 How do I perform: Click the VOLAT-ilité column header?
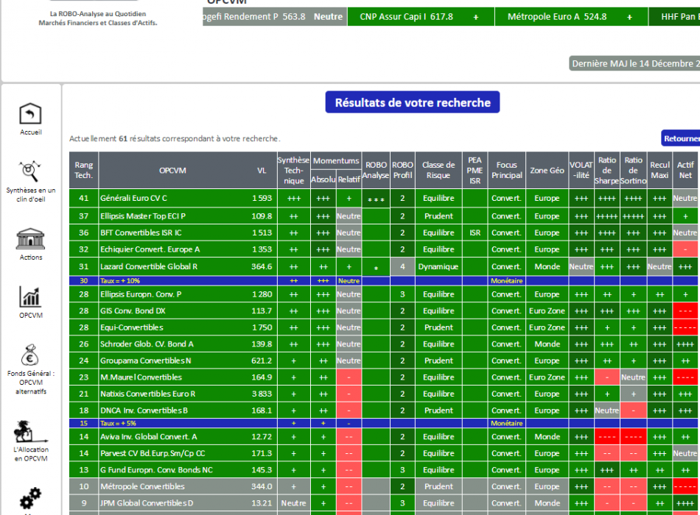[x=581, y=171]
